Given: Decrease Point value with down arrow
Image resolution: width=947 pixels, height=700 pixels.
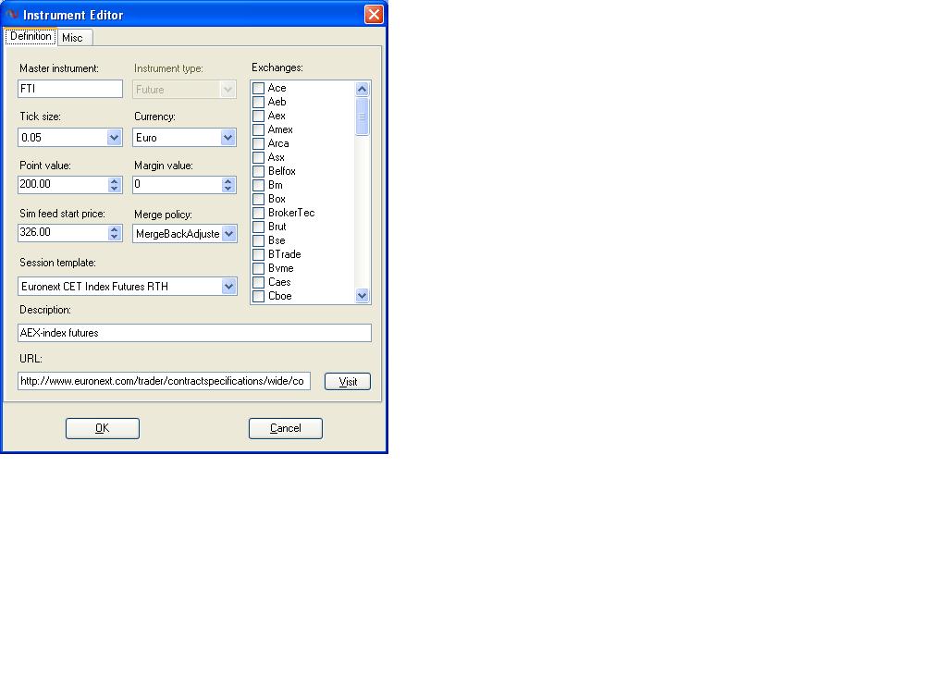Looking at the screenshot, I should 114,189.
